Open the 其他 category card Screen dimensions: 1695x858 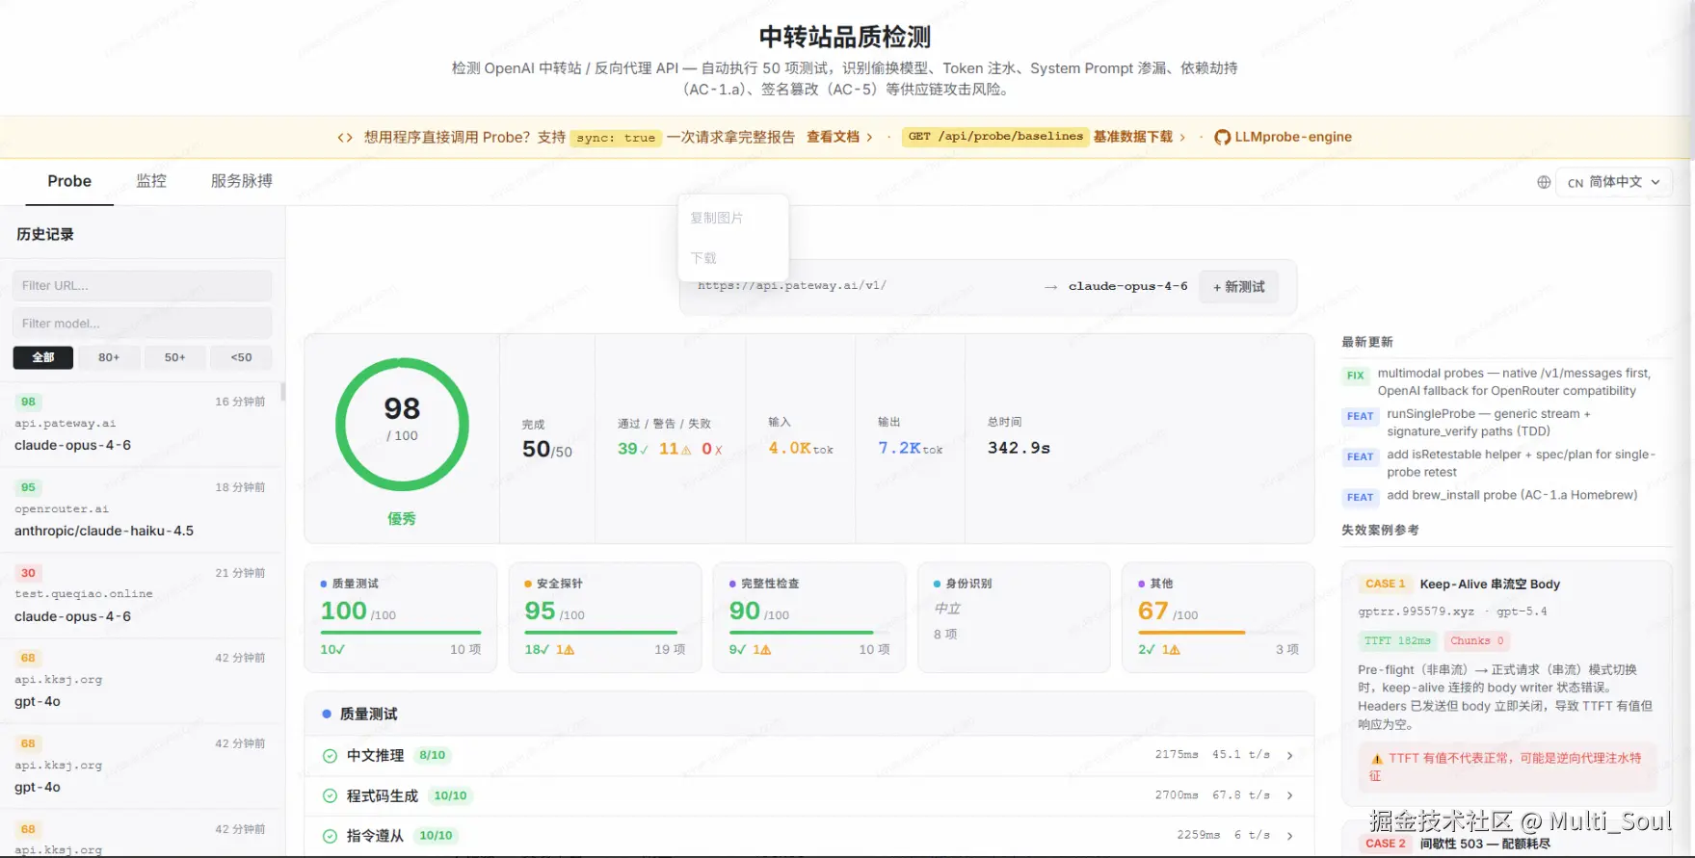(1218, 617)
